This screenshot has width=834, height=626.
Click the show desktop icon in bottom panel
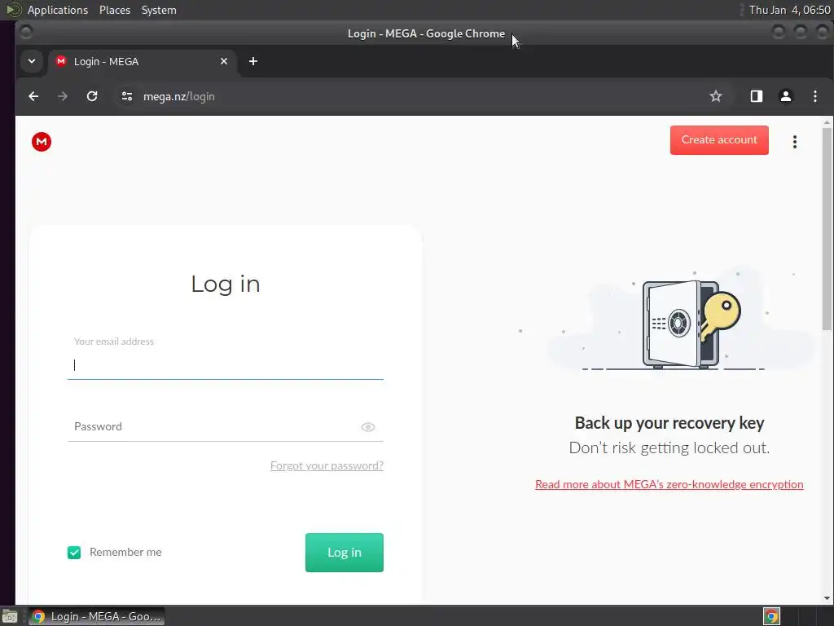click(10, 616)
